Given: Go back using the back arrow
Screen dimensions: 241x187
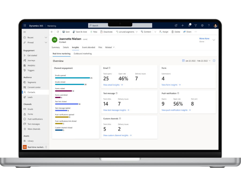Looking at the screenshot, I should pyautogui.click(x=52, y=32).
